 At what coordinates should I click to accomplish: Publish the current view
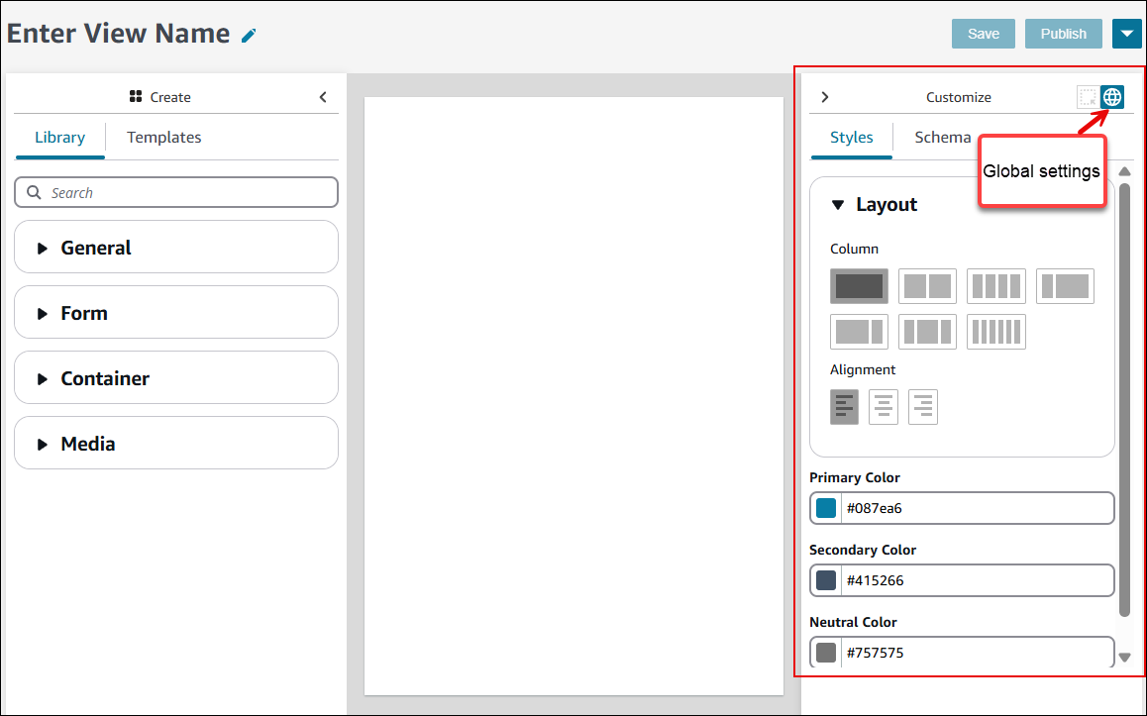(x=1063, y=33)
